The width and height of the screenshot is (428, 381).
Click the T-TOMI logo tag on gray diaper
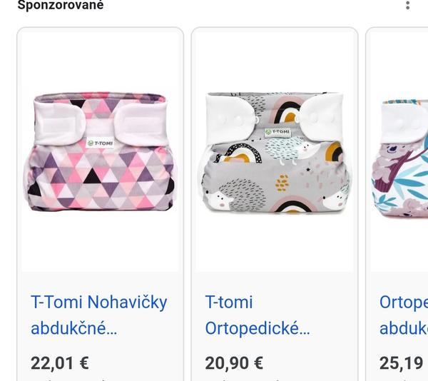coord(277,132)
